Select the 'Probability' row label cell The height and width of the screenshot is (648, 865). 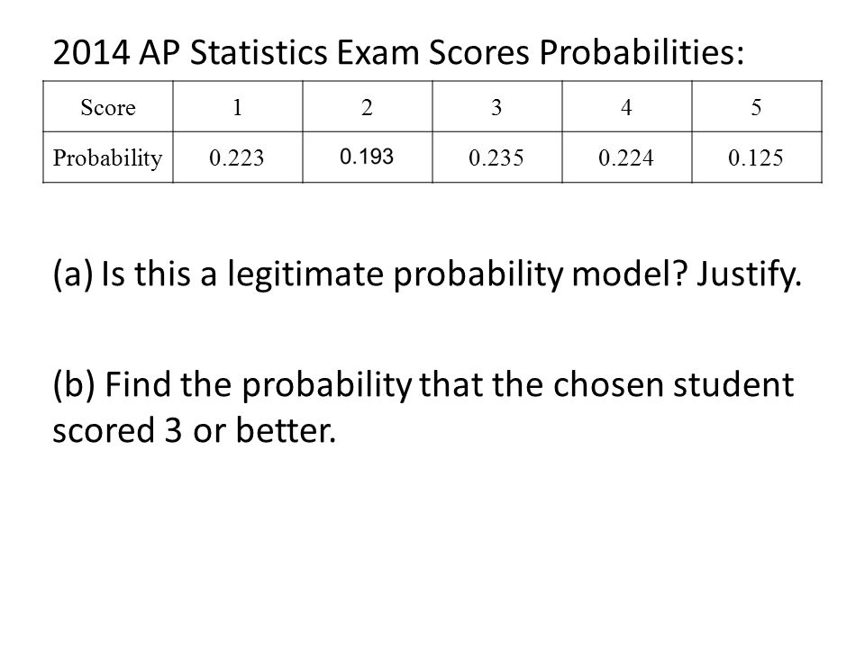[108, 157]
